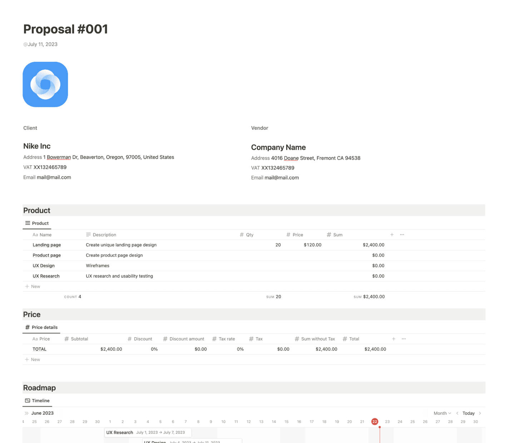Open the SUM $2,400.00 calculation footer
Viewport: 511px width, 443px height.
pos(369,297)
